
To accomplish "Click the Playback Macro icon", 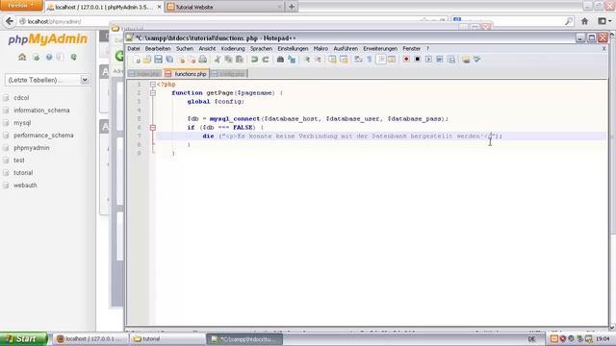I will pos(428,60).
